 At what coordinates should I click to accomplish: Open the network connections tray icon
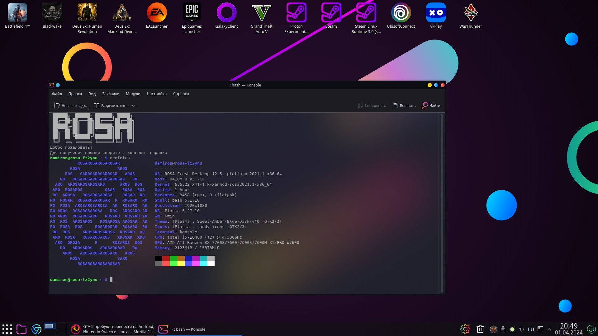tap(540, 329)
